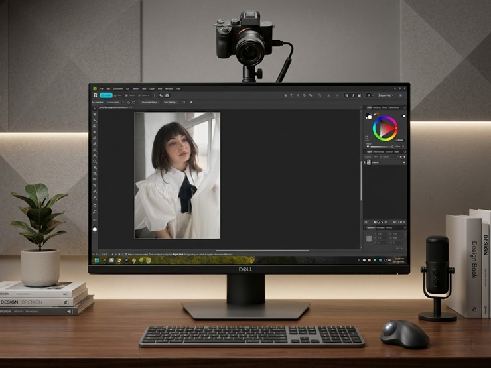Click the leftmost icon at Layers panel bottom
Image resolution: width=491 pixels, height=368 pixels.
pyautogui.click(x=366, y=222)
